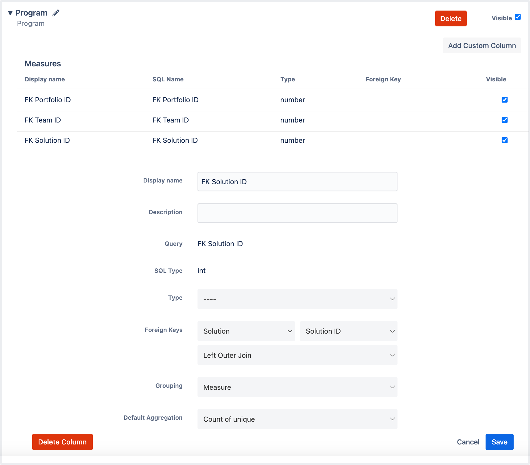Change the Left Outer Join dropdown
530x465 pixels.
[x=297, y=355]
